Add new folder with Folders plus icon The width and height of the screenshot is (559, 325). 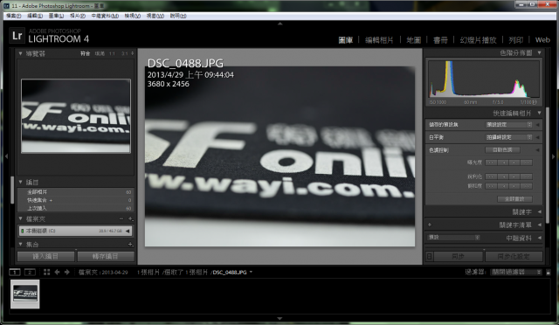tap(130, 218)
